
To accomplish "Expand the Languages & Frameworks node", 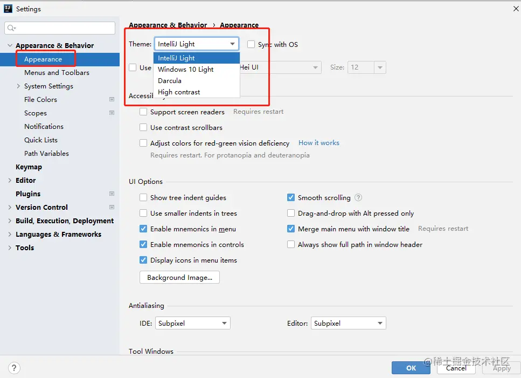I will coord(10,234).
